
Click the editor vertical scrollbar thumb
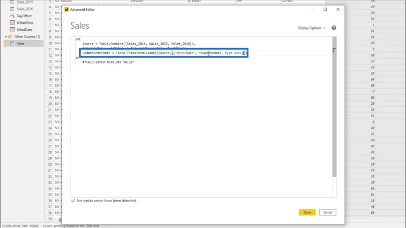334,106
